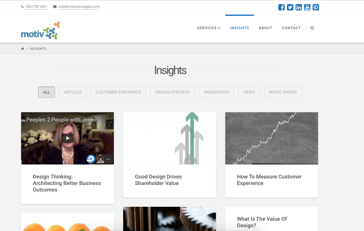Open What Is The Value Of Design? article
This screenshot has height=231, width=364.
coord(262,222)
